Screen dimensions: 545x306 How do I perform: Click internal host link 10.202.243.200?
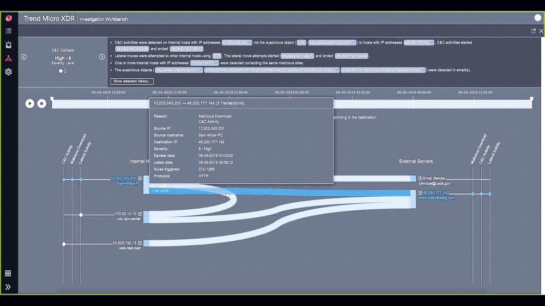123,178
